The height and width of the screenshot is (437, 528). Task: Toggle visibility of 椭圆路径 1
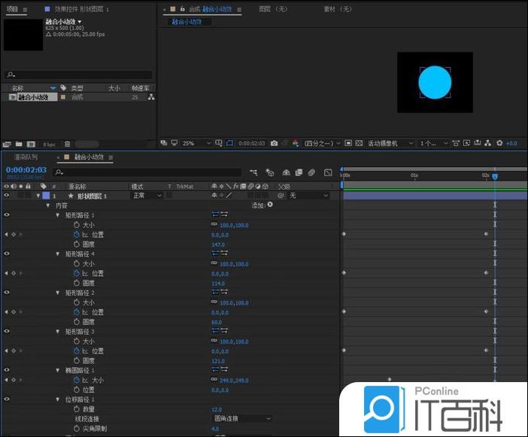(x=6, y=370)
